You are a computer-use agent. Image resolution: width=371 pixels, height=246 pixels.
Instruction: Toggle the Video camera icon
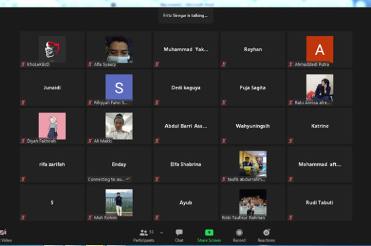(3, 232)
